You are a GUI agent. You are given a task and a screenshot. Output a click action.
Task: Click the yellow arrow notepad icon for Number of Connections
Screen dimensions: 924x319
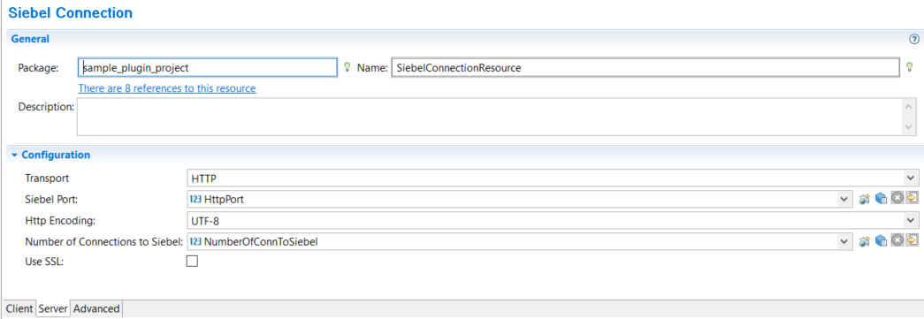point(913,240)
